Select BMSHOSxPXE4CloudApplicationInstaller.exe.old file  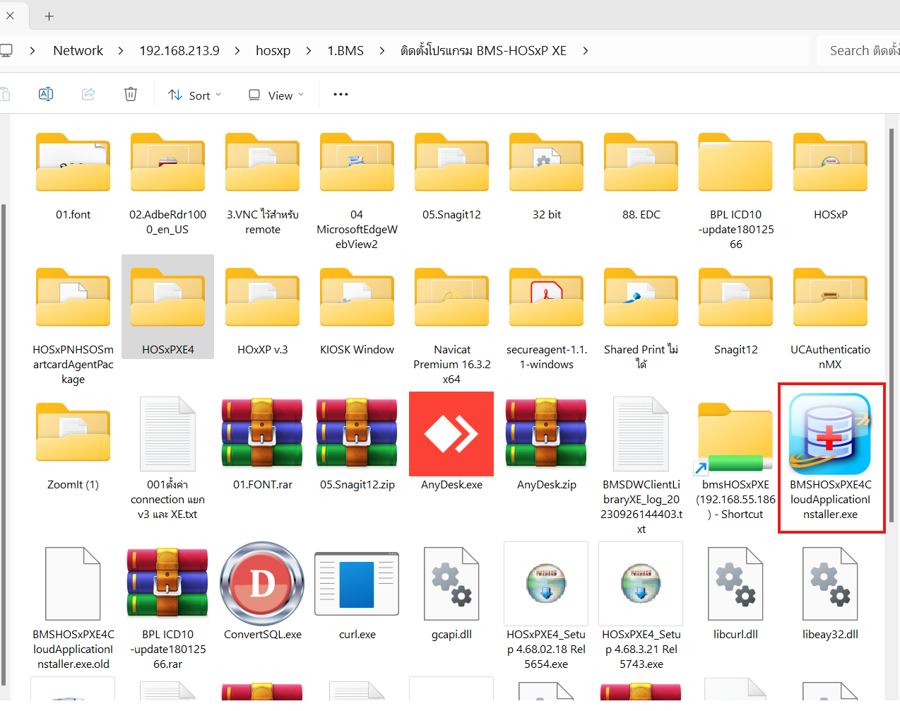(x=73, y=609)
